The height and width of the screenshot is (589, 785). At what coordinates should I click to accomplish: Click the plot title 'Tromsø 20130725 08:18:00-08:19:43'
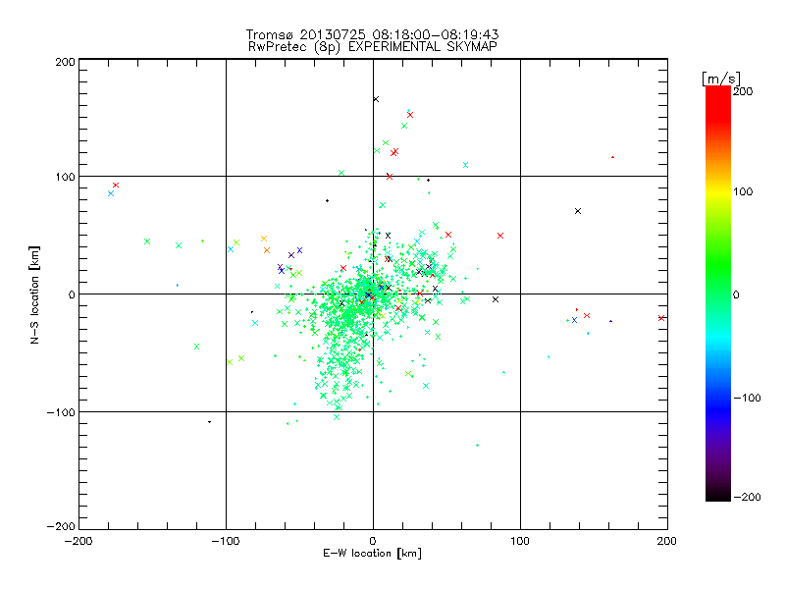(x=373, y=34)
